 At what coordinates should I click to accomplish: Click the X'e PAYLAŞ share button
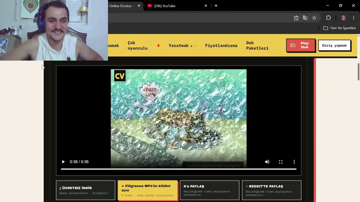[210, 190]
